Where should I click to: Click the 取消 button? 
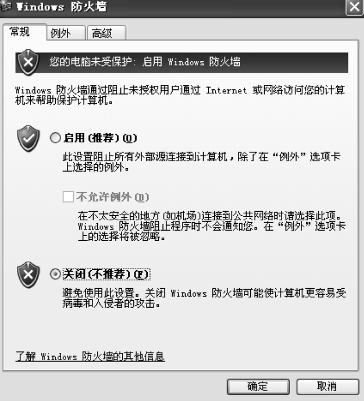pos(327,387)
